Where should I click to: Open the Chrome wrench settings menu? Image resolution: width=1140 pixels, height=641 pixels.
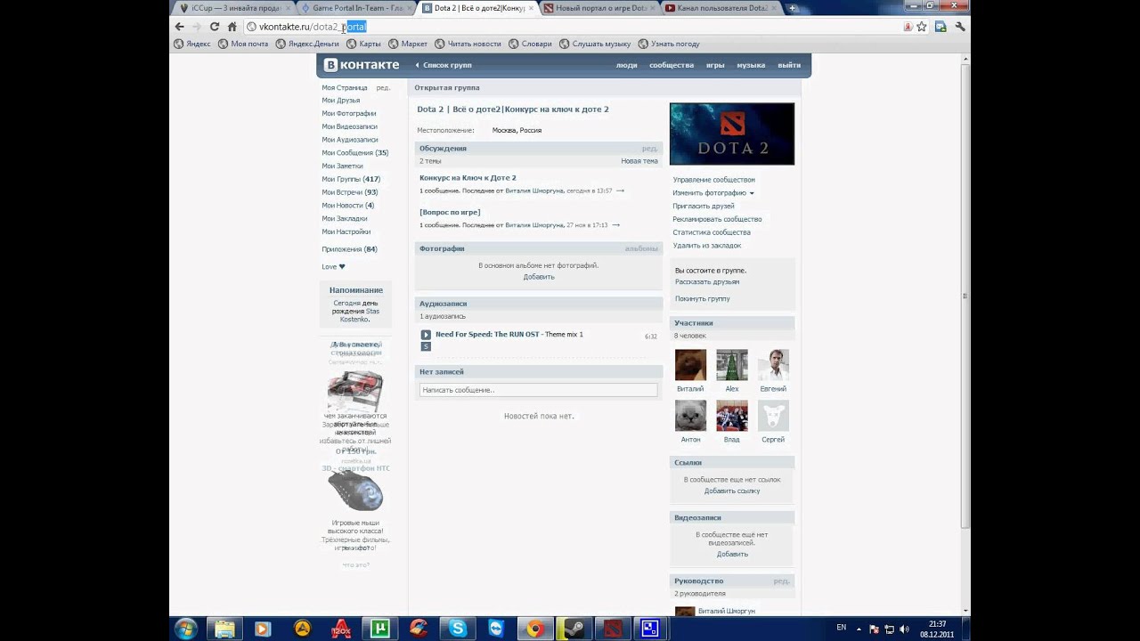pos(960,27)
